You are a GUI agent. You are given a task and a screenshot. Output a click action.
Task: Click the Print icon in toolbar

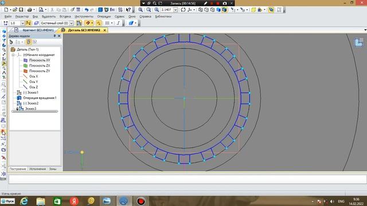tap(29, 10)
